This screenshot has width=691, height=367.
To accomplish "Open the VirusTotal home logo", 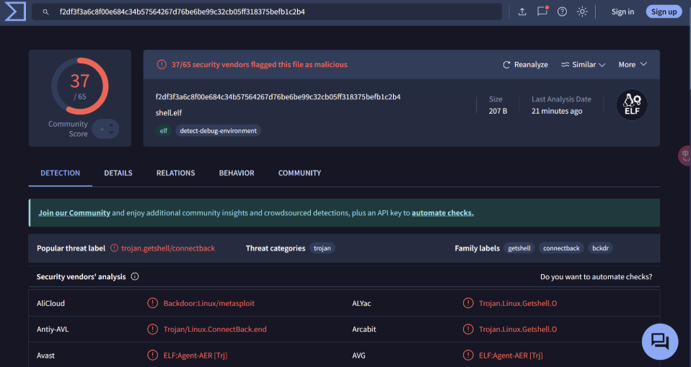I will coord(15,12).
